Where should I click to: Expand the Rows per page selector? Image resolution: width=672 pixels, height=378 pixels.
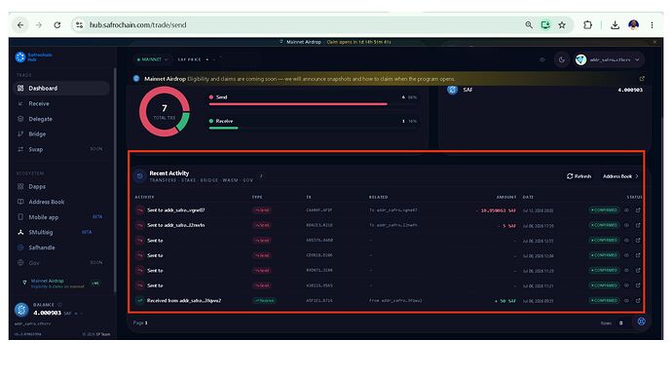tap(620, 323)
